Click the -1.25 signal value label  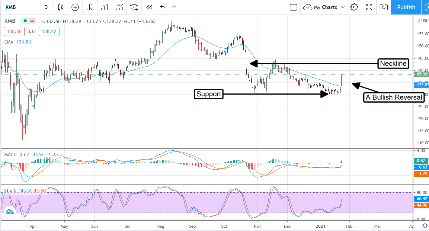[x=422, y=174]
